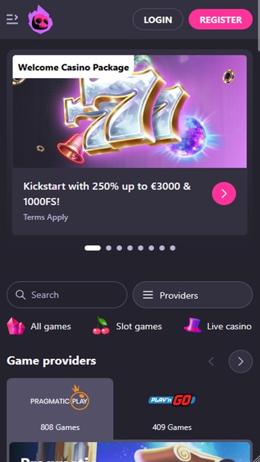The width and height of the screenshot is (260, 462).
Task: Click the LOGIN button
Action: pyautogui.click(x=157, y=19)
